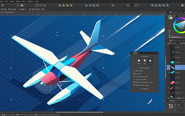
Task: Open the layer opacity percentage dropdown
Action: pos(174,43)
